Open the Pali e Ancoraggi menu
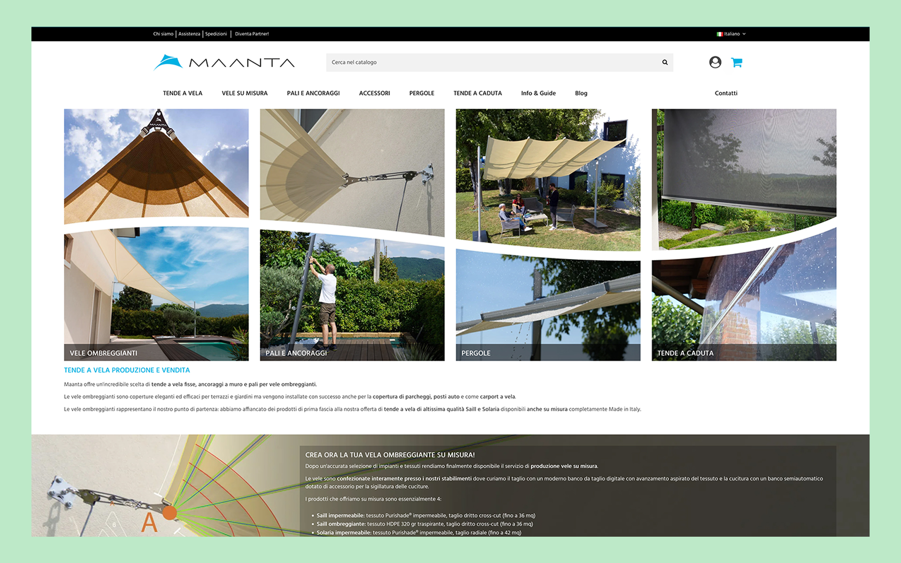 click(x=313, y=93)
